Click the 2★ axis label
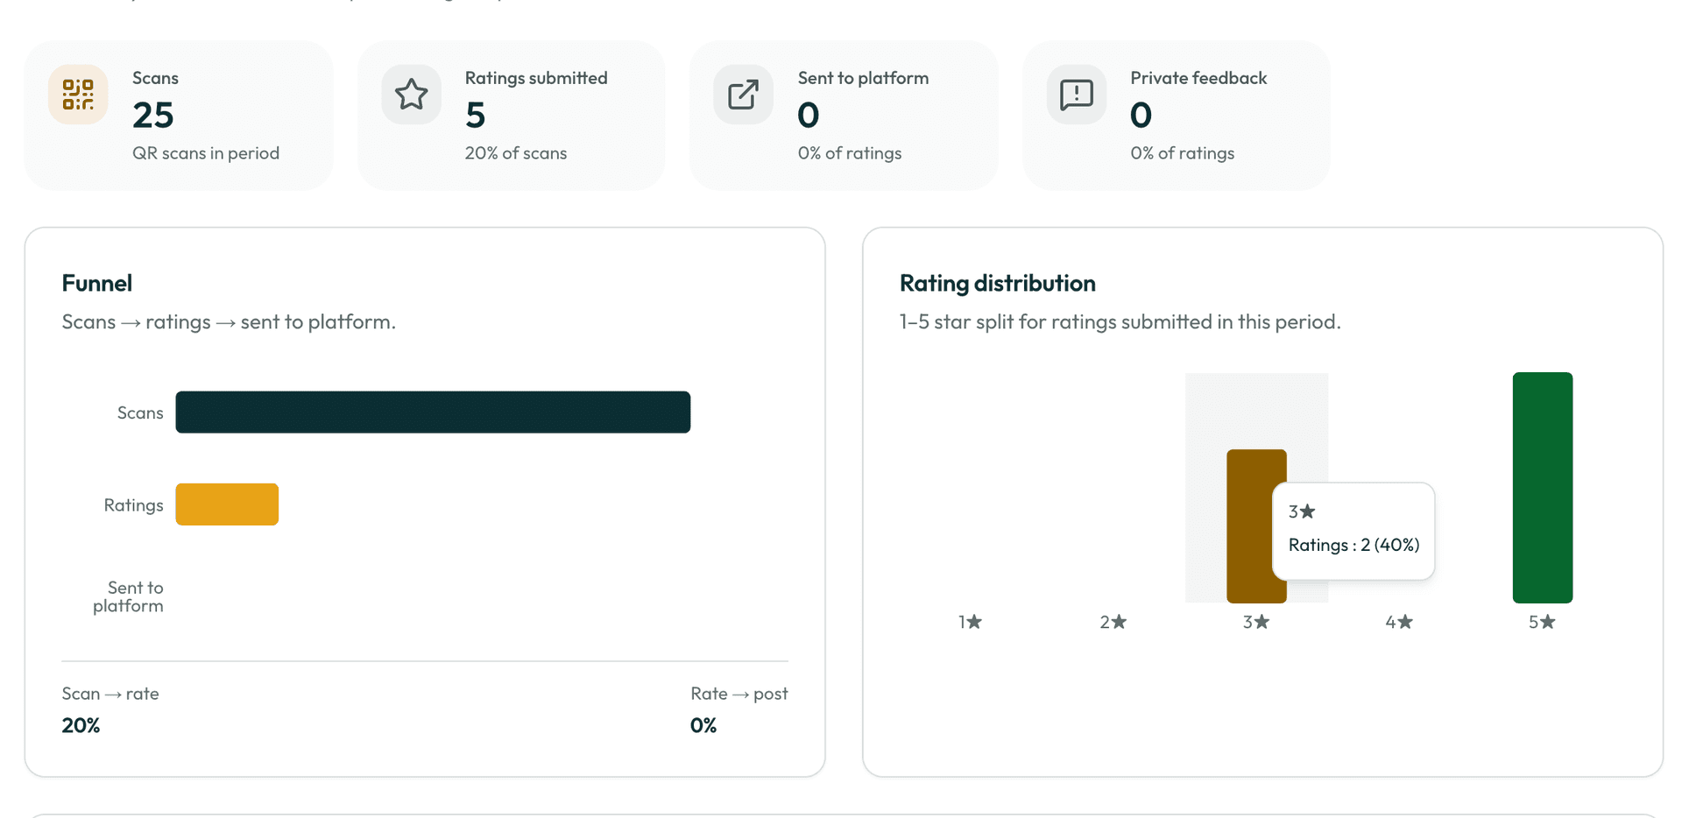1682x818 pixels. (1113, 622)
